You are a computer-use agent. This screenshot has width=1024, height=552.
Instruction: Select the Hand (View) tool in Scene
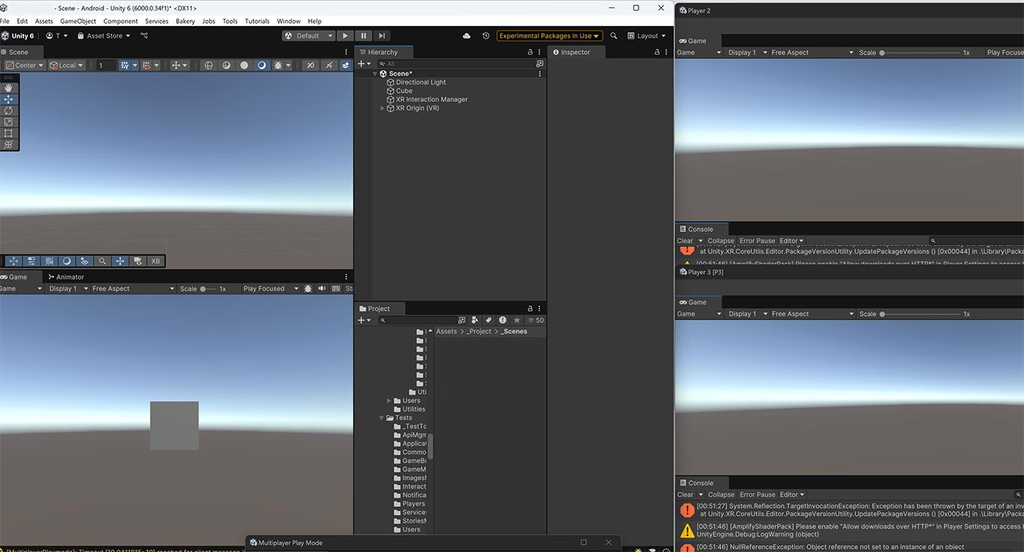(9, 88)
